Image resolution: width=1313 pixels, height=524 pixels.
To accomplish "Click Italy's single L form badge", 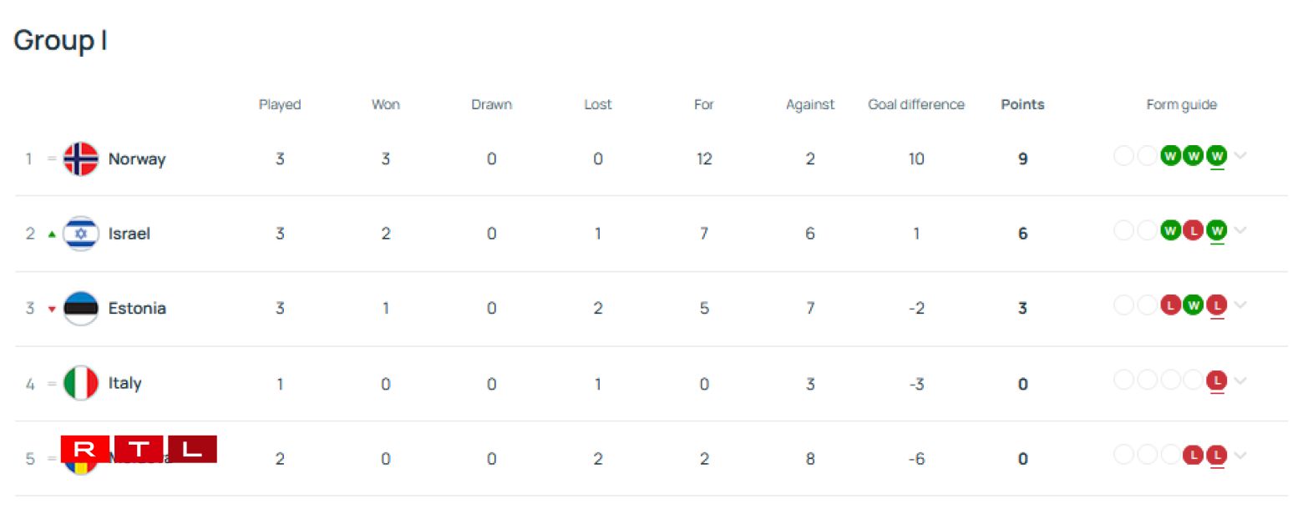I will 1217,380.
